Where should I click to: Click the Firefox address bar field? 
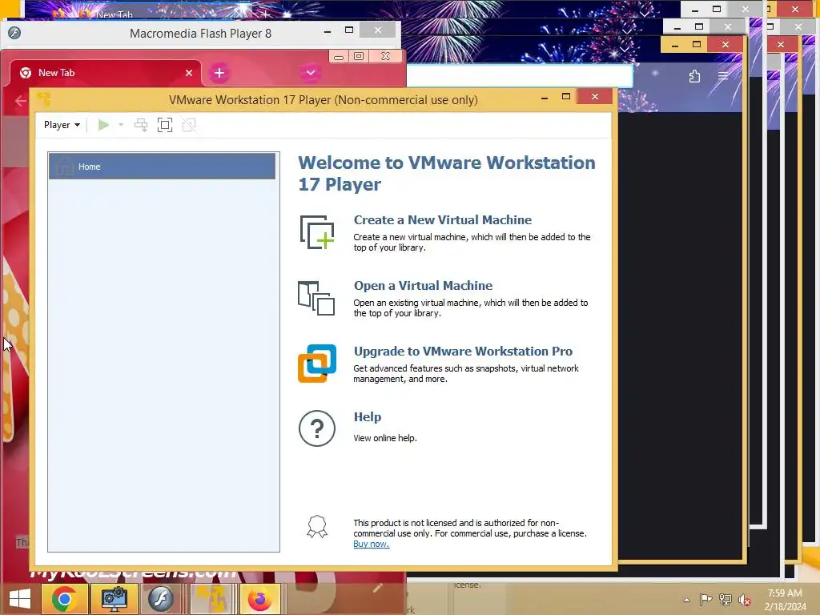coord(519,76)
